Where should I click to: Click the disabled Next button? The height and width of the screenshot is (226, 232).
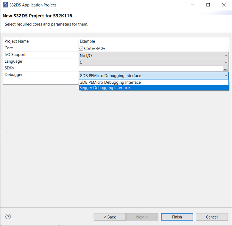(142, 217)
